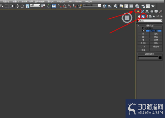The image size is (165, 118).
Task: Click the Mirror tool icon
Action: [104, 6]
